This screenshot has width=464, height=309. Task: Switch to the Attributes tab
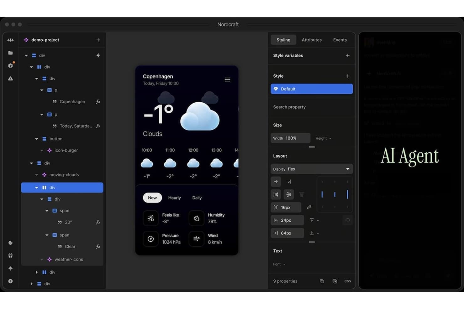coord(312,40)
